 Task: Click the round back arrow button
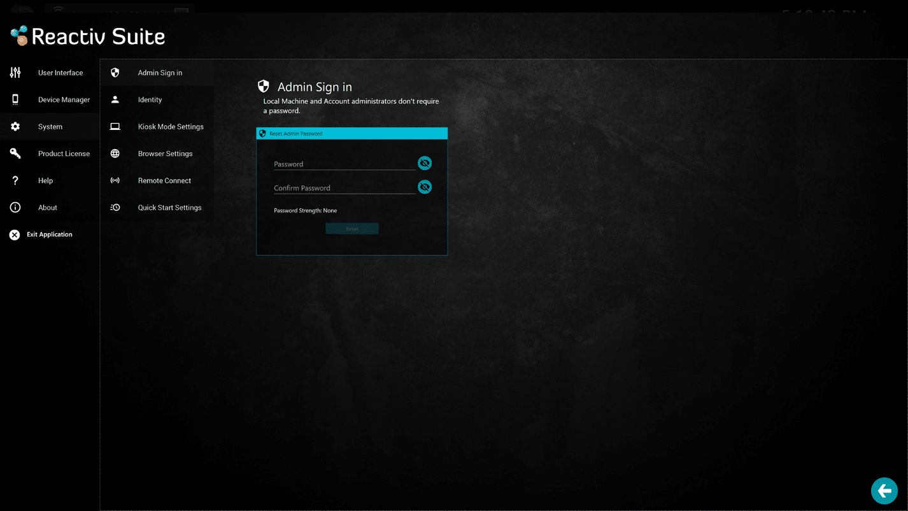point(884,491)
